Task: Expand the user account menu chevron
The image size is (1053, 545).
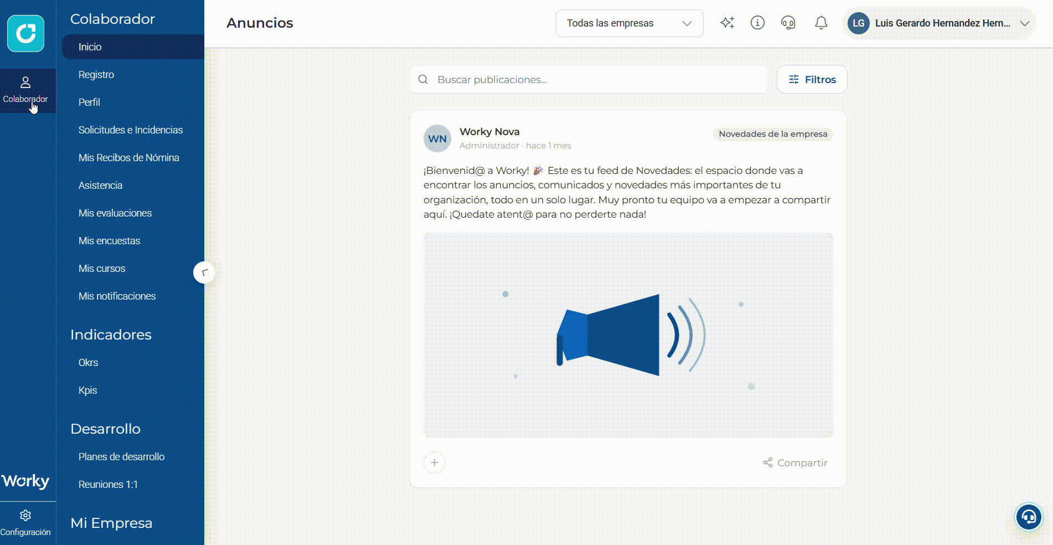Action: (1025, 23)
